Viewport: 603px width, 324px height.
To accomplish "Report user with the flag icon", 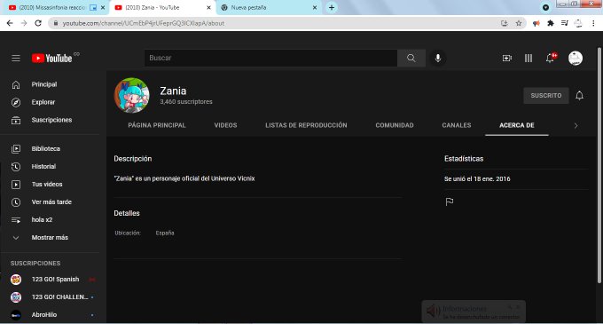I will tap(450, 202).
